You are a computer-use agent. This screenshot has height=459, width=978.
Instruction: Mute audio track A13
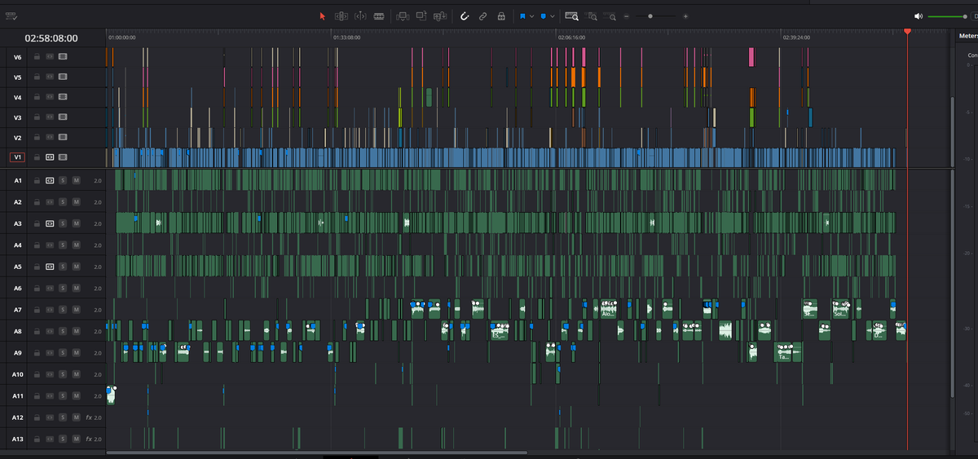click(76, 439)
